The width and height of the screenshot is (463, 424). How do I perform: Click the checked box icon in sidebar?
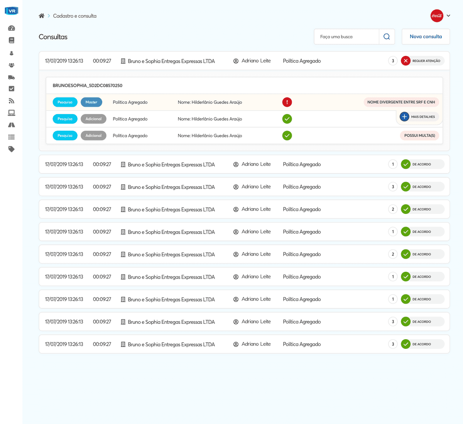point(11,89)
